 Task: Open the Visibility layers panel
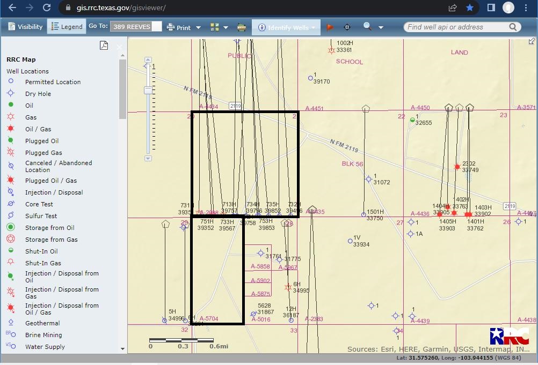pyautogui.click(x=25, y=27)
